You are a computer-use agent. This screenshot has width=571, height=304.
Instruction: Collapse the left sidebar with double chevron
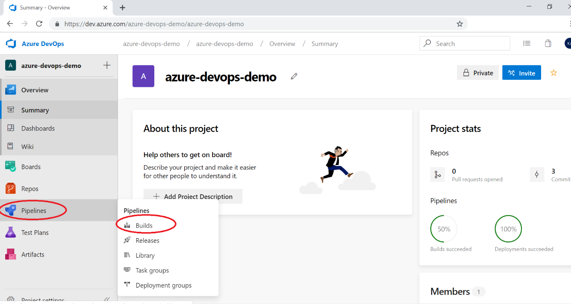[107, 299]
